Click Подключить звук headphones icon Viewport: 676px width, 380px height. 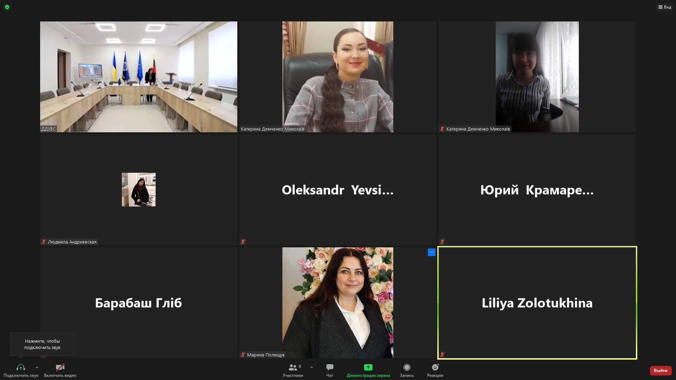(21, 367)
